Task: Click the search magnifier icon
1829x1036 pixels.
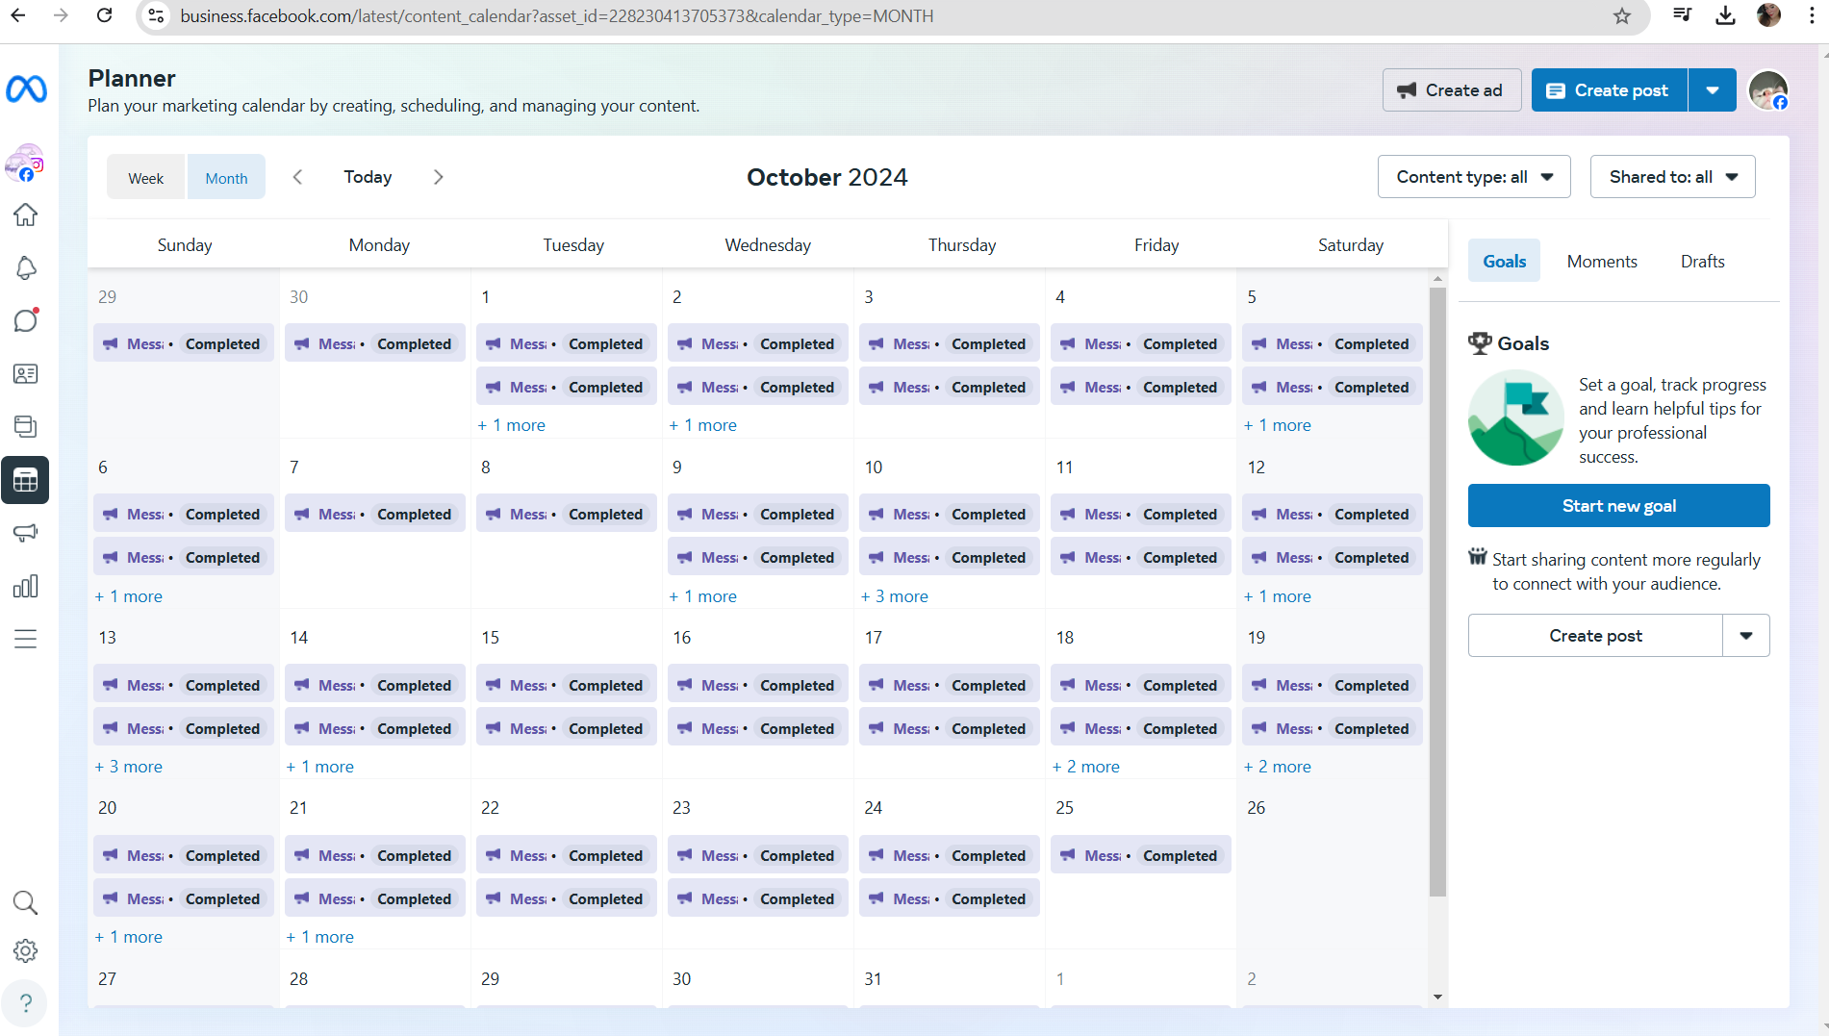Action: (26, 902)
